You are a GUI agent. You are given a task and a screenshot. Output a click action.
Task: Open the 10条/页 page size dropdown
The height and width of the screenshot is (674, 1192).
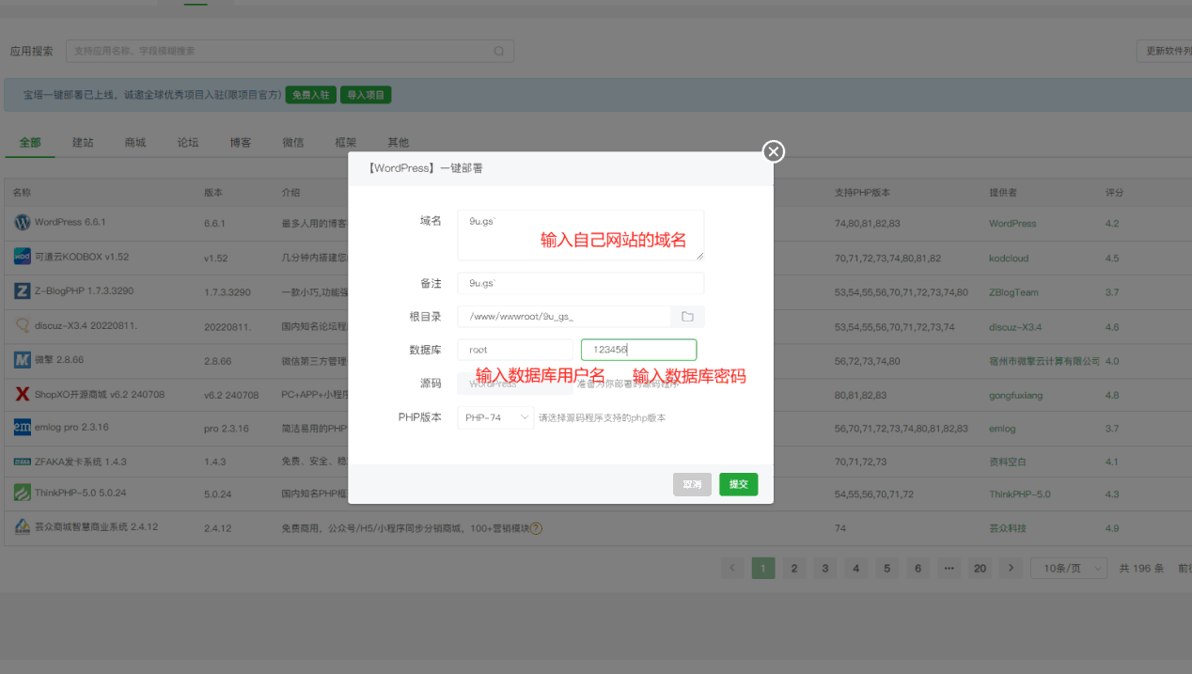pos(1070,568)
